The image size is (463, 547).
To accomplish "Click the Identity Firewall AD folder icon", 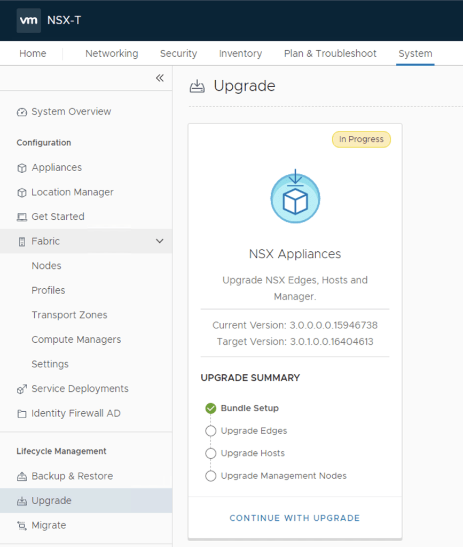I will coord(21,414).
